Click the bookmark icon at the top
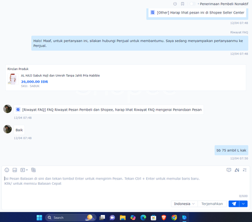 (x=182, y=4)
